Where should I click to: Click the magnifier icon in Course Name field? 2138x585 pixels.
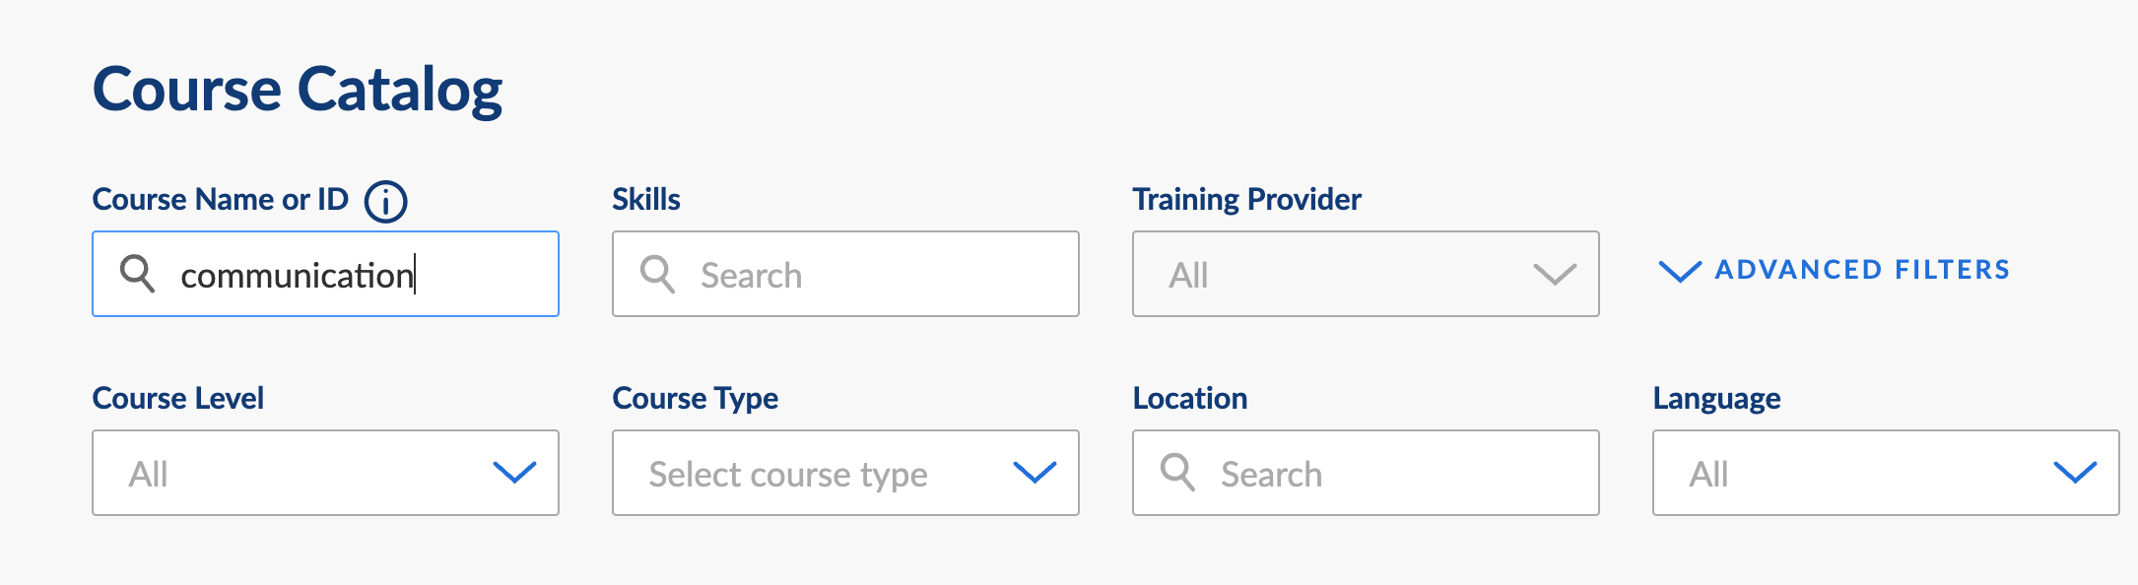click(137, 273)
